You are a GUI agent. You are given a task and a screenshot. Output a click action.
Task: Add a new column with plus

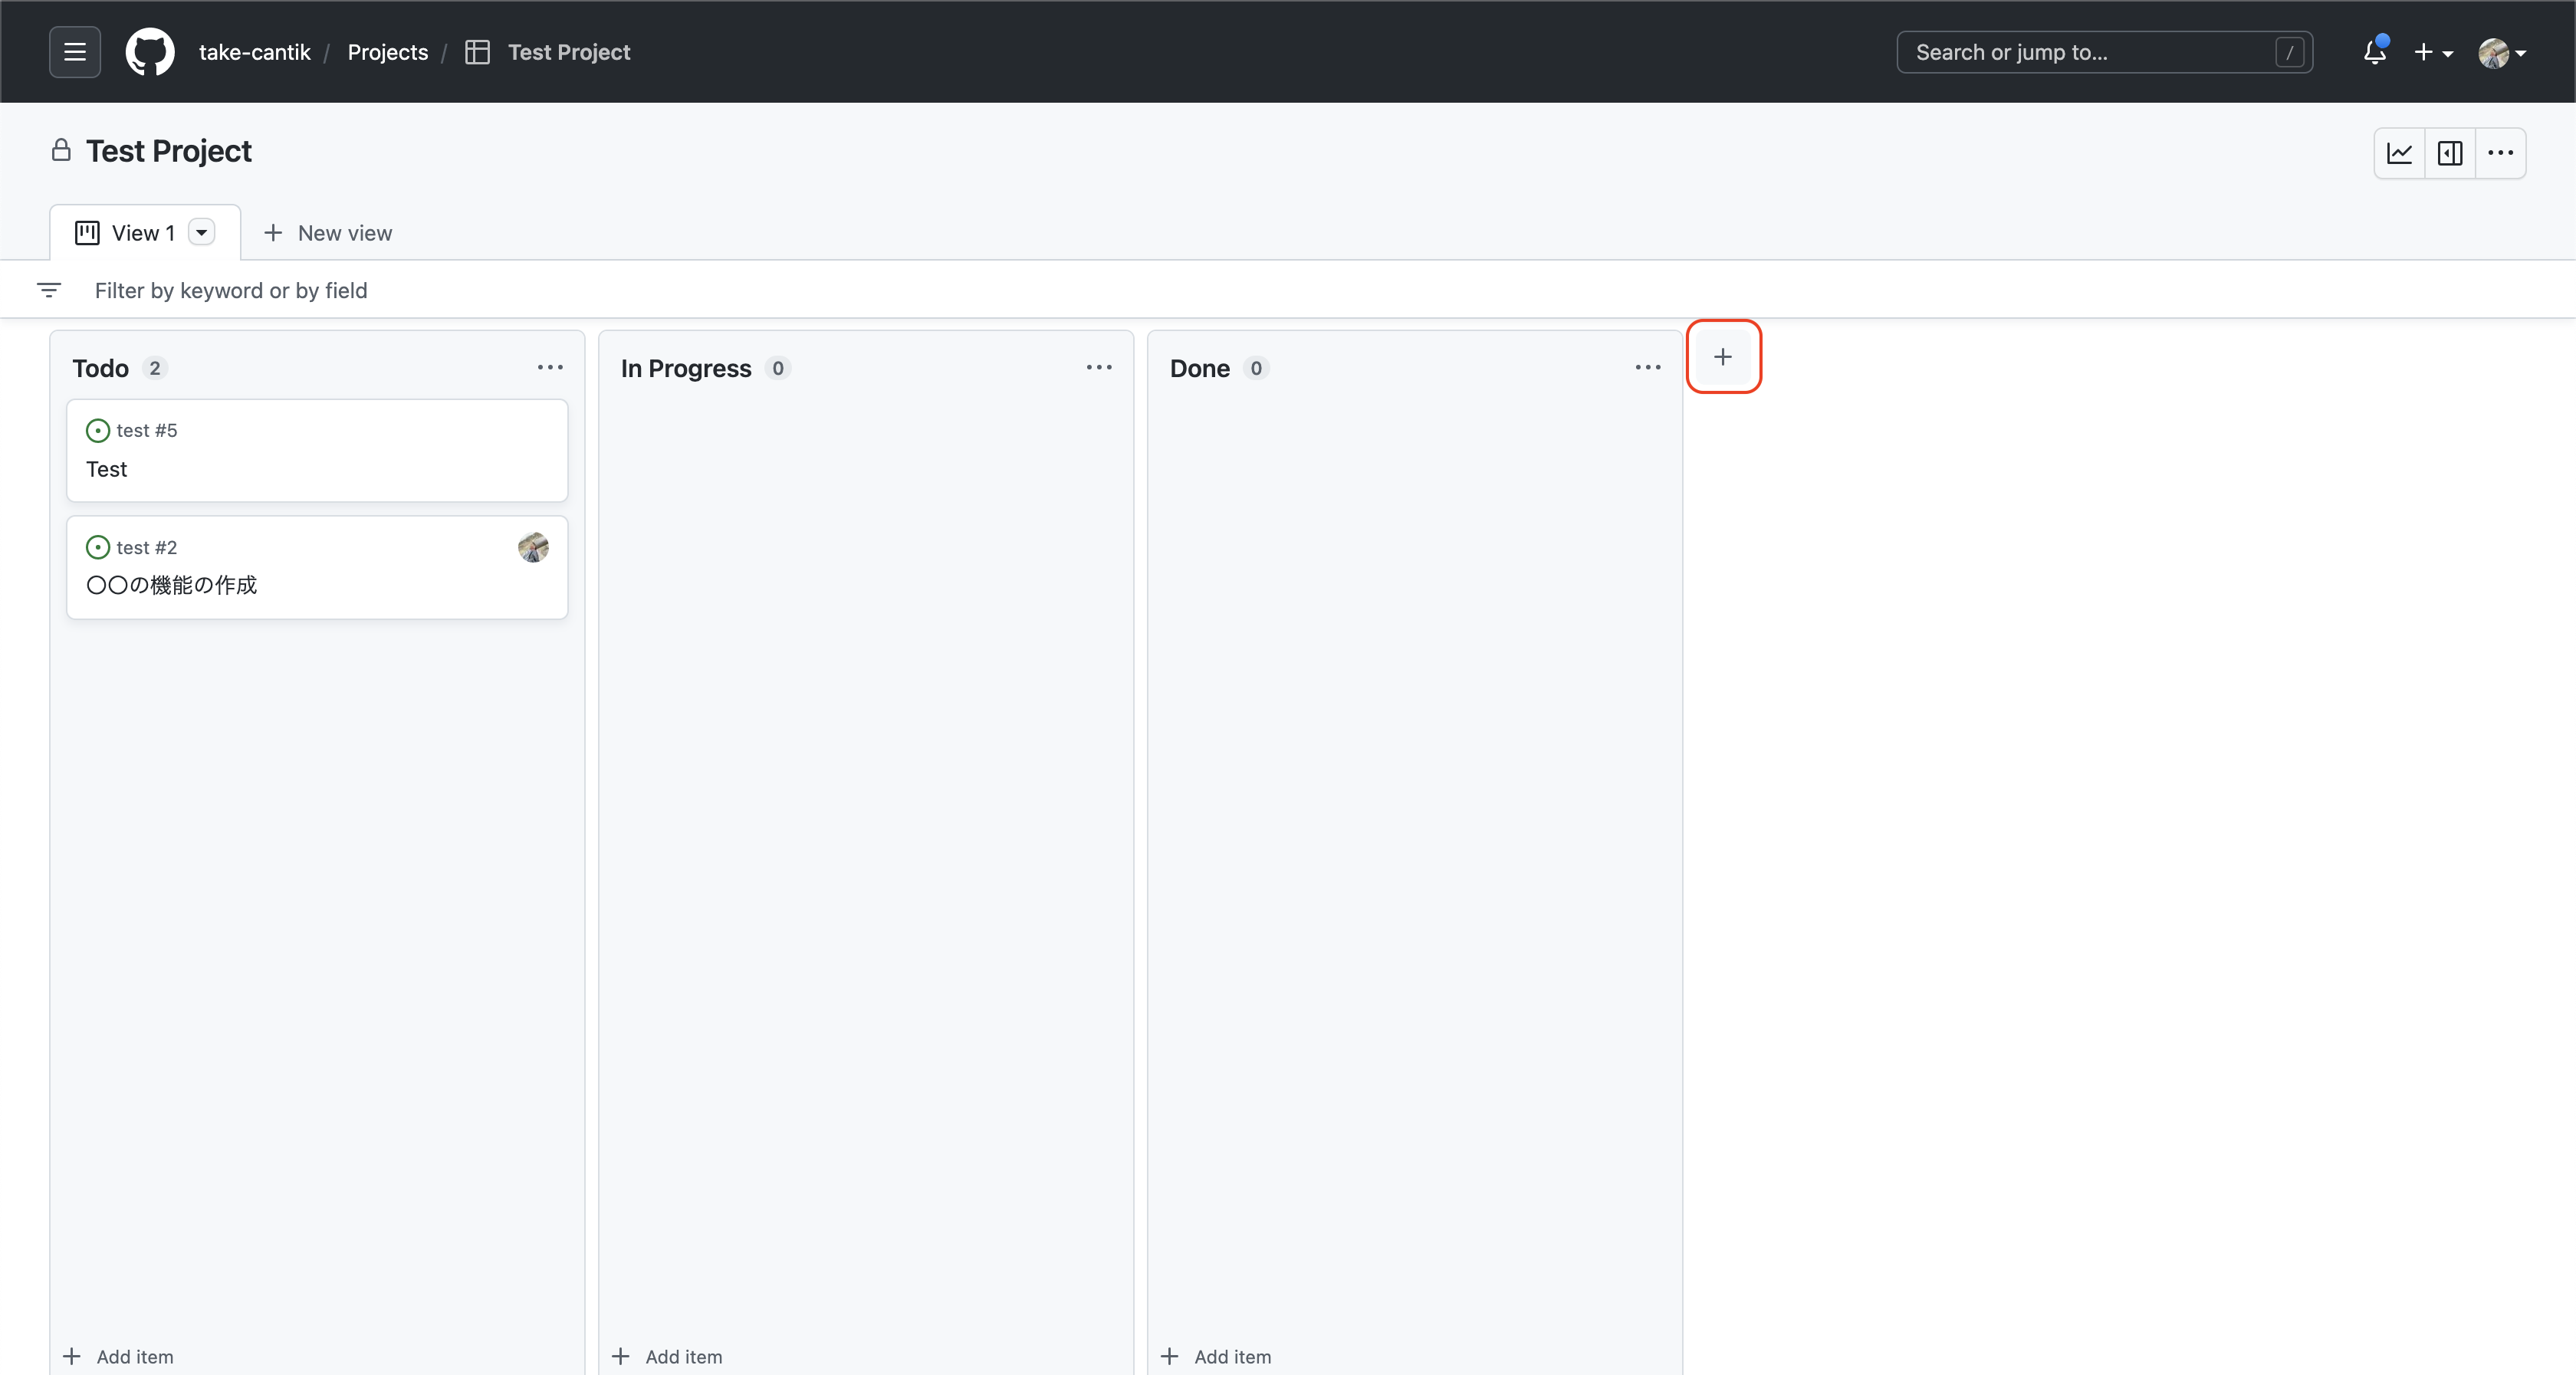point(1722,357)
